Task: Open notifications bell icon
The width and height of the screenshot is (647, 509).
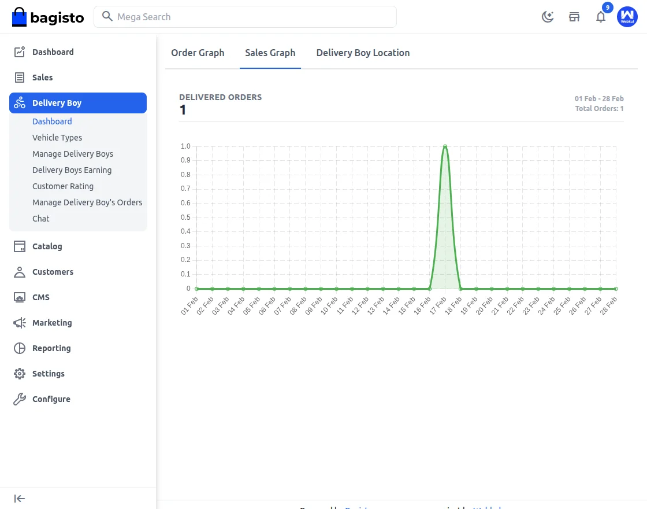Action: coord(601,17)
